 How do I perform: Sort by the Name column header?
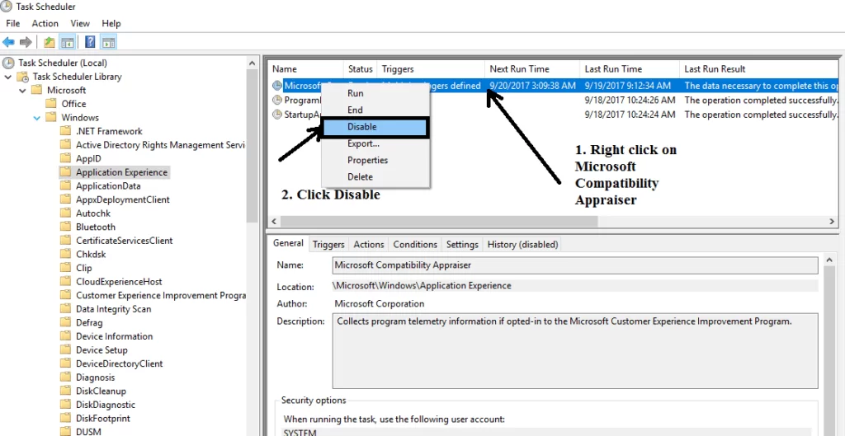point(306,69)
